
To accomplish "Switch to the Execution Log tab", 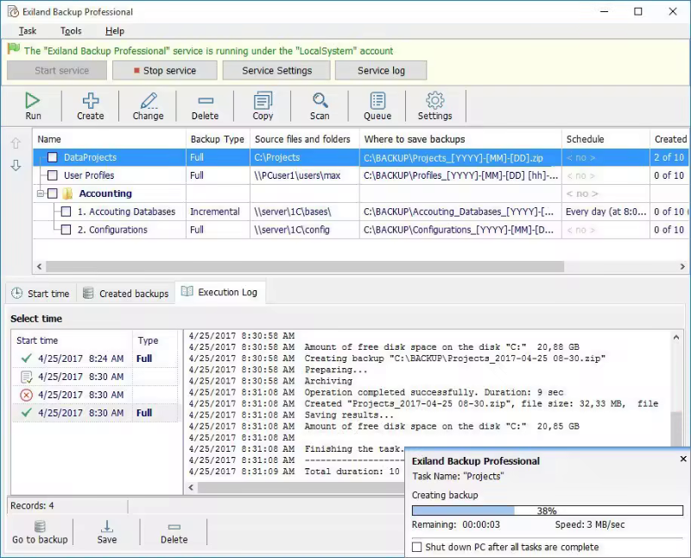I will [x=220, y=292].
